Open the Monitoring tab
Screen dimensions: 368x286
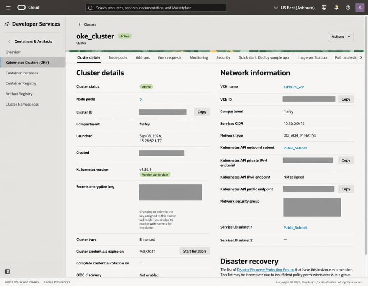click(199, 58)
